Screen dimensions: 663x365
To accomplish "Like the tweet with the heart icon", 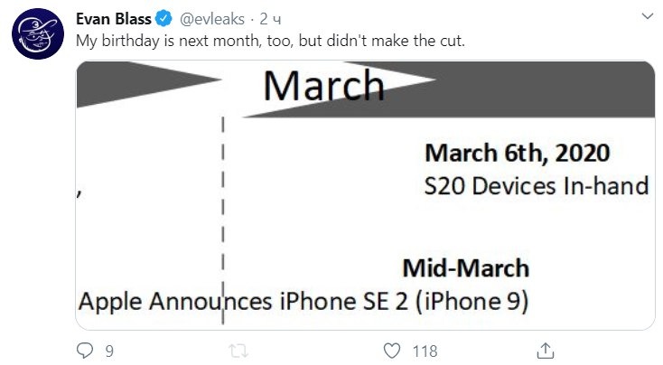I will [x=392, y=350].
